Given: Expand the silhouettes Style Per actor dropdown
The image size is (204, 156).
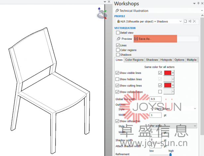Looking at the screenshot, I should pos(195,126).
